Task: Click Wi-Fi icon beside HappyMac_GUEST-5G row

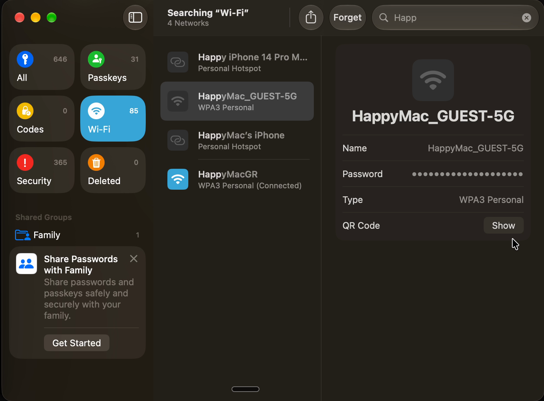Action: click(x=178, y=101)
